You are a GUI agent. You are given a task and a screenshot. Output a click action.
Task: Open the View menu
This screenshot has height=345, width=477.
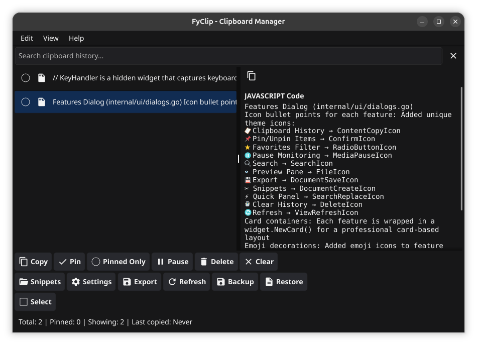coord(51,38)
